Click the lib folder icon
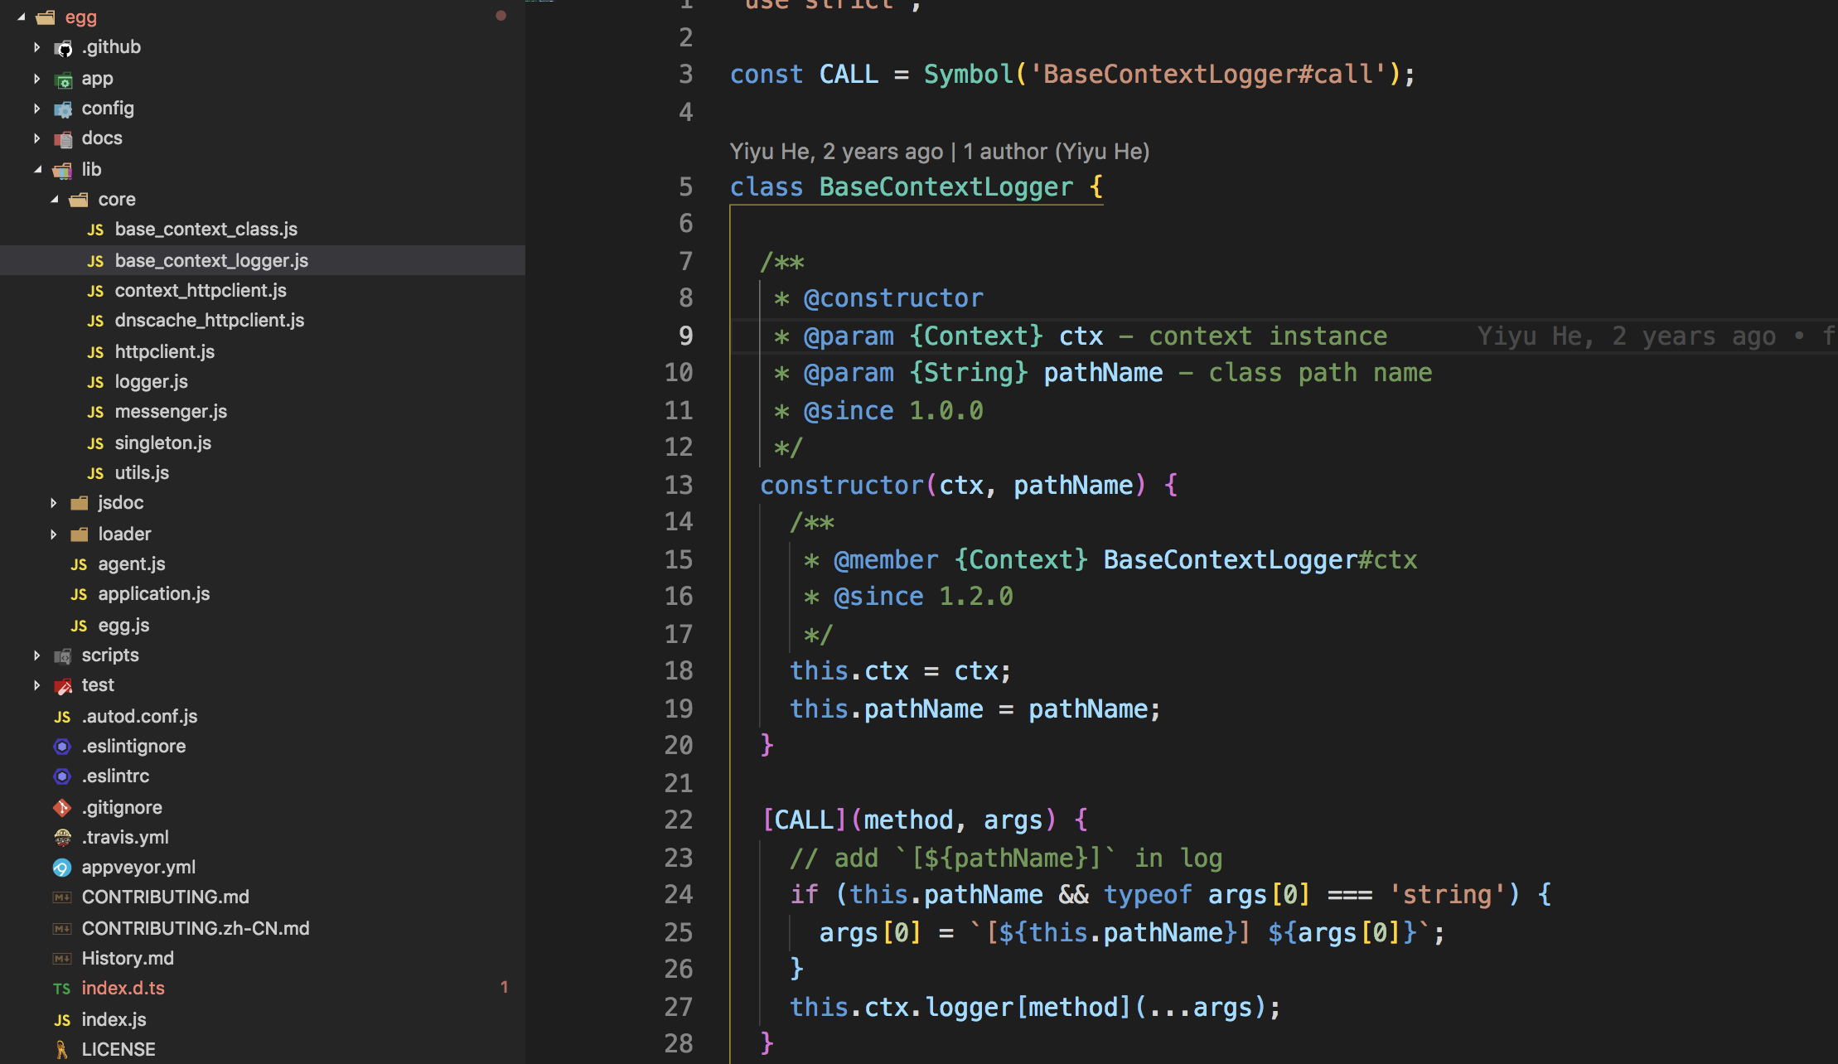Viewport: 1838px width, 1064px height. click(63, 170)
